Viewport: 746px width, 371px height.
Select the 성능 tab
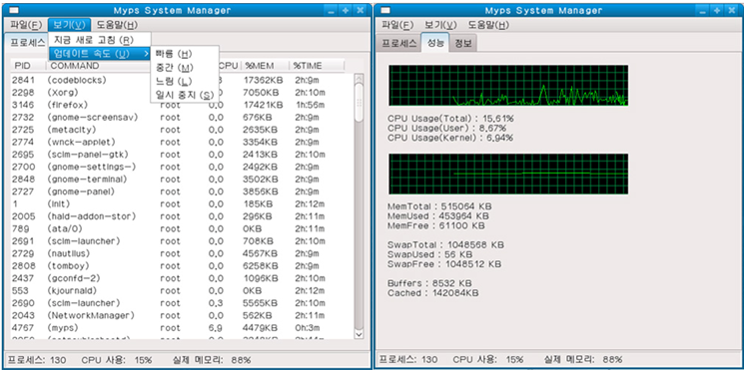(x=435, y=42)
